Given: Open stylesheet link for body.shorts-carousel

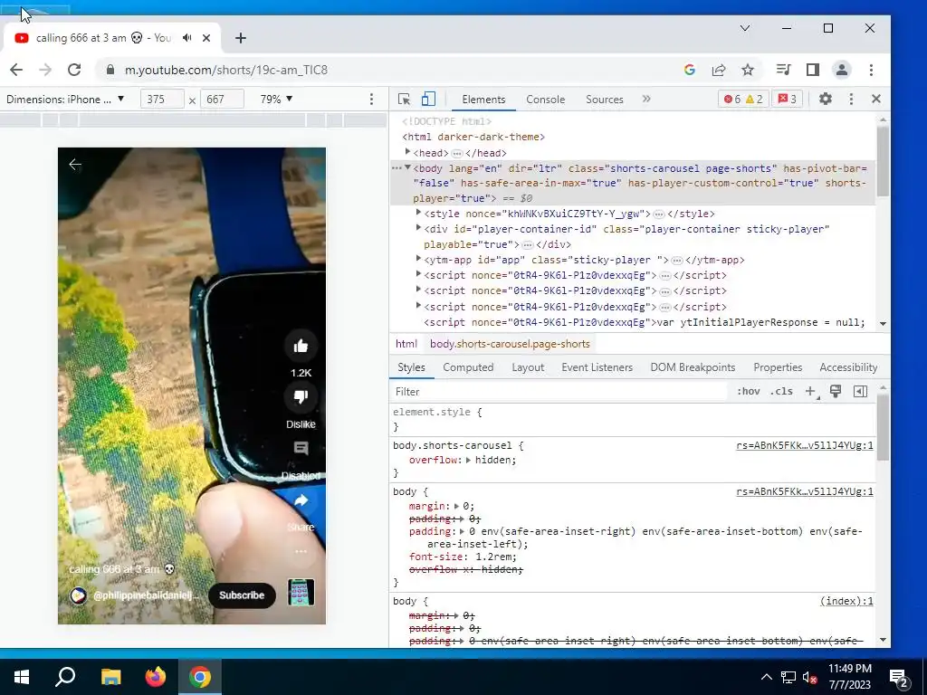Looking at the screenshot, I should click(805, 445).
